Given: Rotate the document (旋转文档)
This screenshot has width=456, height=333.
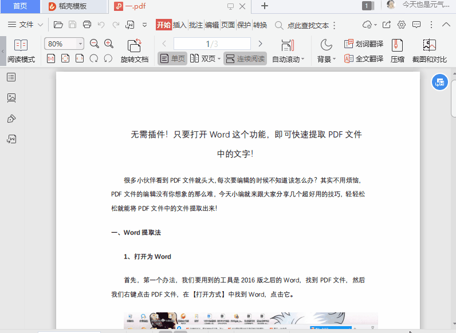Looking at the screenshot, I should point(135,51).
